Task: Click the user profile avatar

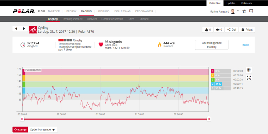Action: tap(233, 11)
